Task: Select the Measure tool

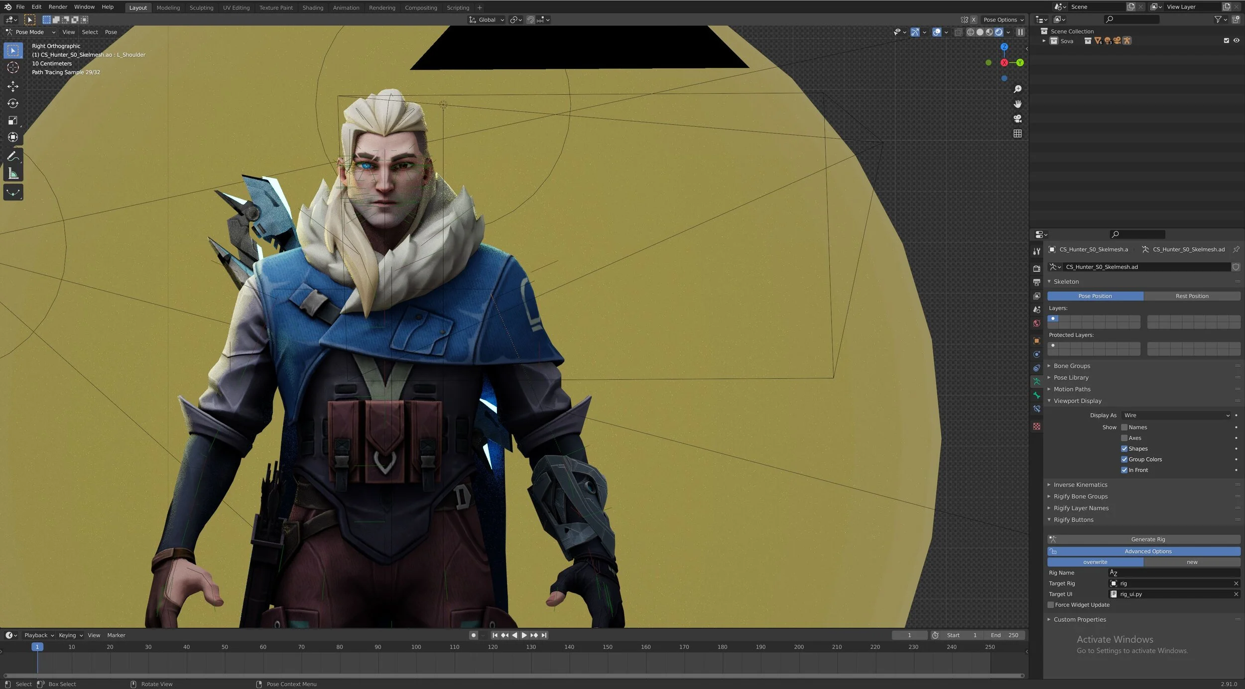Action: [13, 174]
